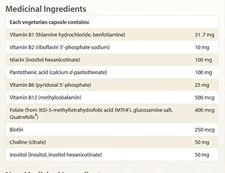Click the Vitamin B12 methylcobalamin entry
225x173 pixels.
(x=45, y=98)
